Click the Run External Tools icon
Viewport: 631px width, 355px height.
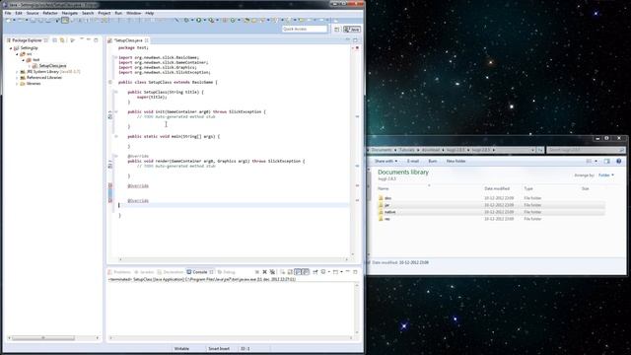click(x=211, y=20)
